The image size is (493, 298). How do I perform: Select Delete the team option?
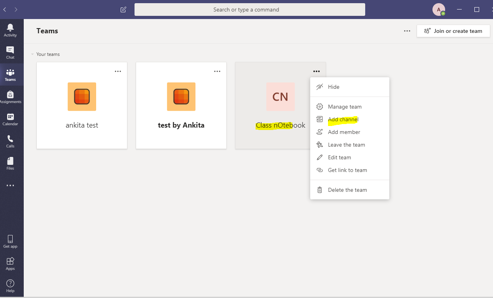pyautogui.click(x=350, y=190)
